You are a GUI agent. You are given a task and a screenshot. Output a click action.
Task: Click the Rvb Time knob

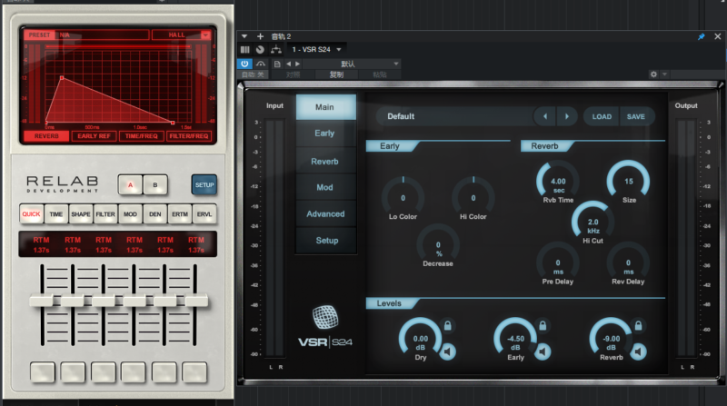pyautogui.click(x=558, y=182)
